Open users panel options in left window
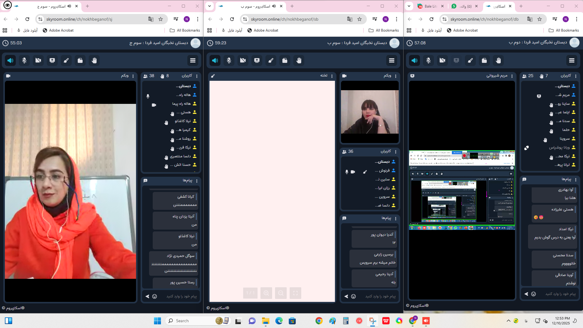The height and width of the screenshot is (328, 583). click(x=197, y=76)
